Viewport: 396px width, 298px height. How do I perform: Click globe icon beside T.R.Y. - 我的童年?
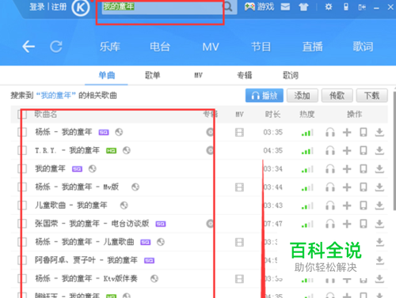[127, 150]
